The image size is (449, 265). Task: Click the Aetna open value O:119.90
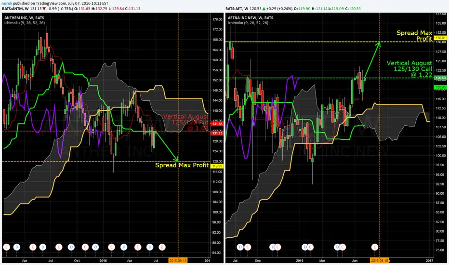pos(302,9)
